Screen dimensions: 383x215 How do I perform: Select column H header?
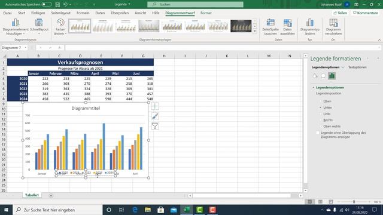164,56
